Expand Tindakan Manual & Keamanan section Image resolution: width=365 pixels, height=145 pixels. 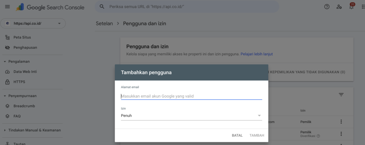click(x=5, y=130)
